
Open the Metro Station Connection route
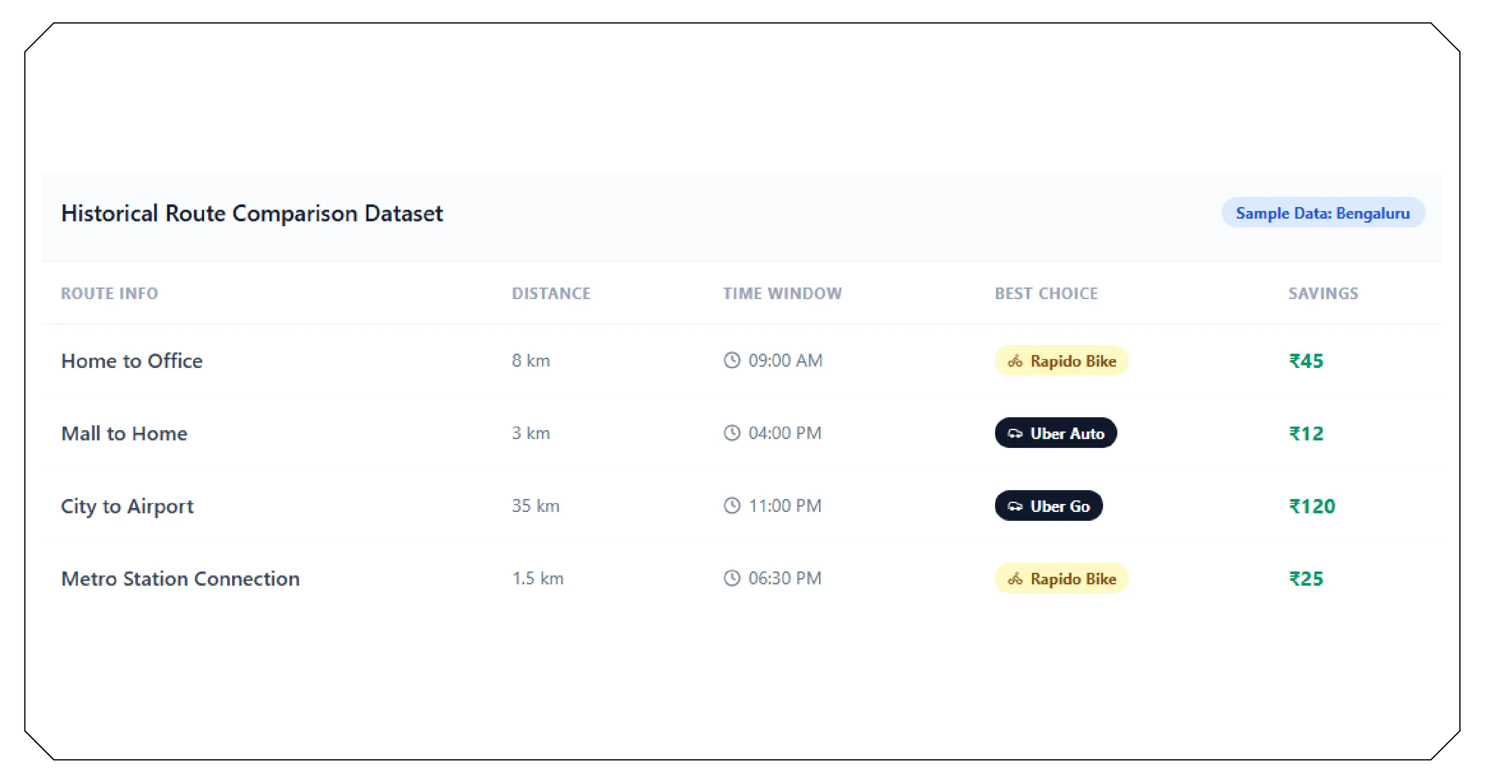coord(181,579)
